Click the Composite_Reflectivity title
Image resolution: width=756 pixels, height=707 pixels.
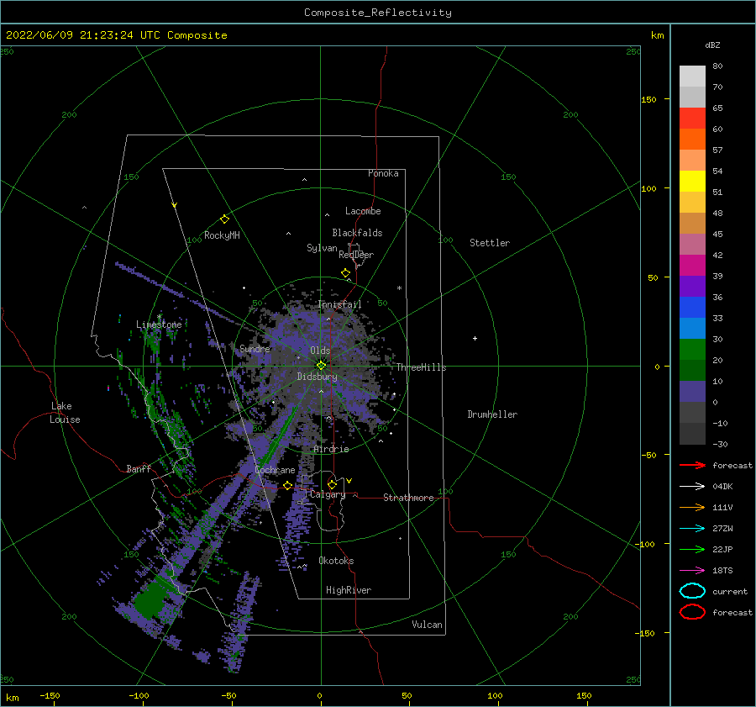tap(378, 13)
